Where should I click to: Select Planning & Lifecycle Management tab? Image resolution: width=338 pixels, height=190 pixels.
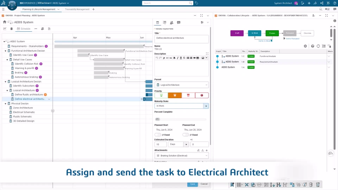point(39,9)
